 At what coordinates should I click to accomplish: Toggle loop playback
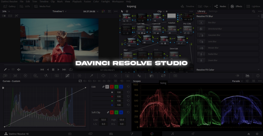pos(71,69)
